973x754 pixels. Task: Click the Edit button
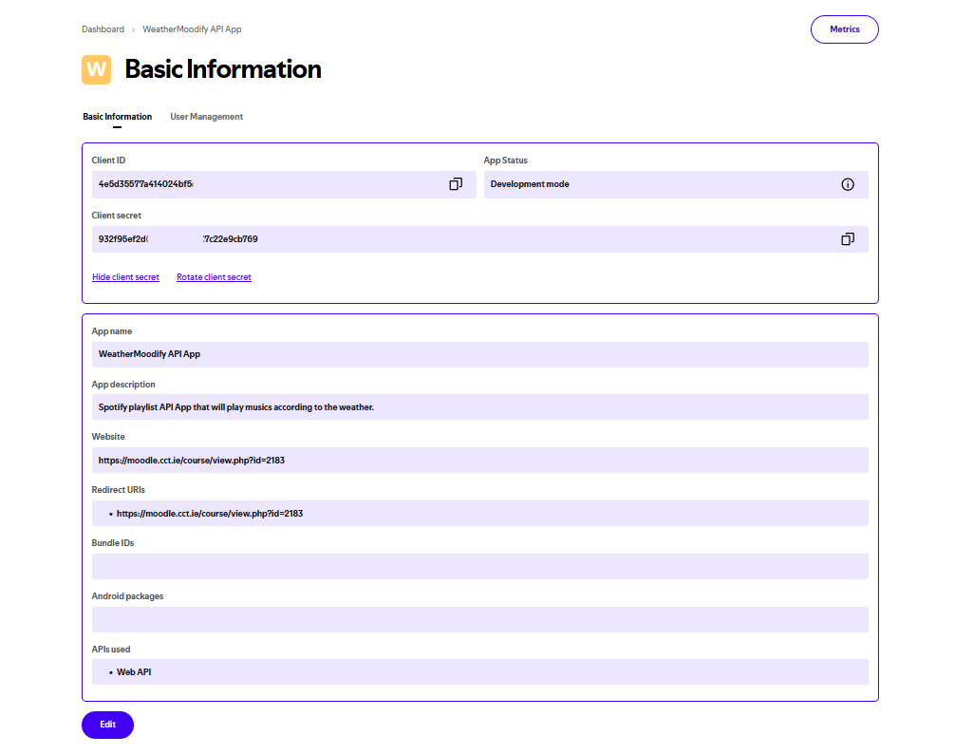[x=107, y=725]
